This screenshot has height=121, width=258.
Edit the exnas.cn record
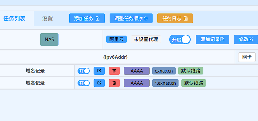(x=99, y=71)
